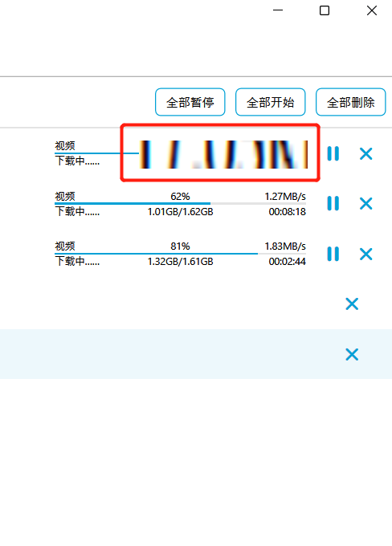Pause the download at 62%
392x546 pixels.
[x=333, y=203]
